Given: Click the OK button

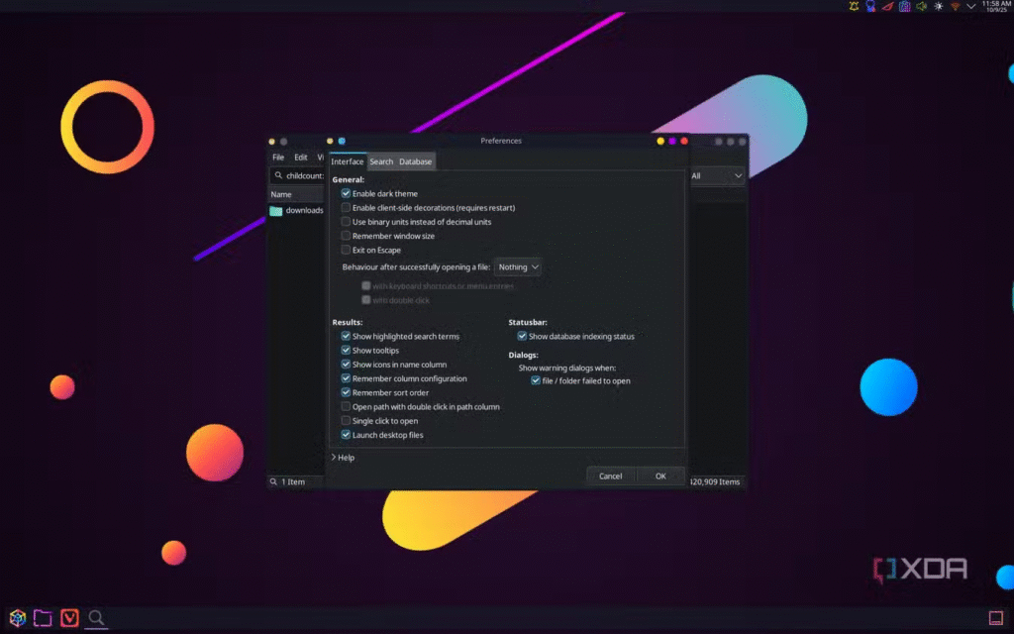Looking at the screenshot, I should [659, 475].
